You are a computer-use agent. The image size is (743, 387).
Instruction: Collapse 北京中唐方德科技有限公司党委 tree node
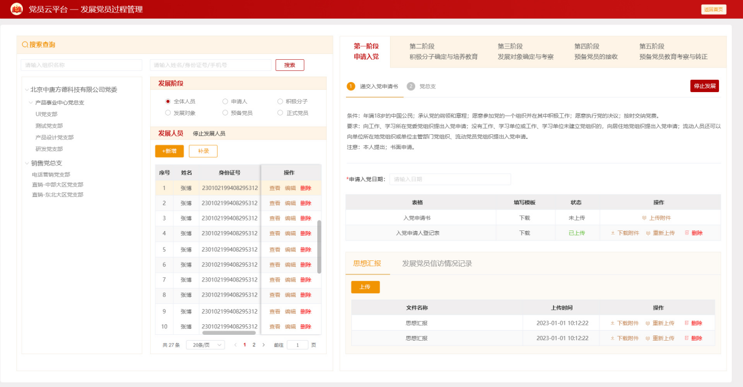click(26, 90)
